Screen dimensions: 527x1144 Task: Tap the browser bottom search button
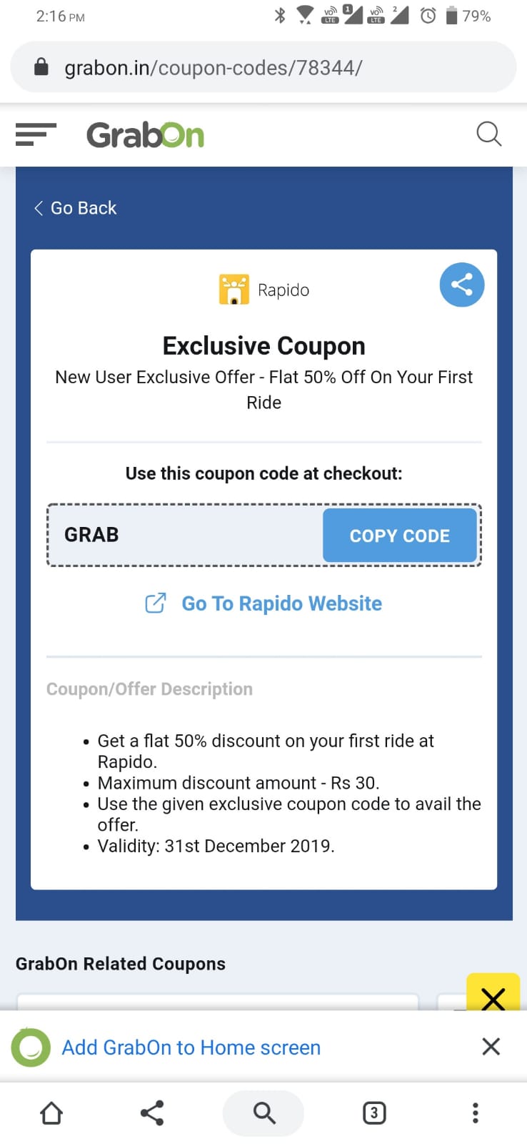coord(263,1113)
